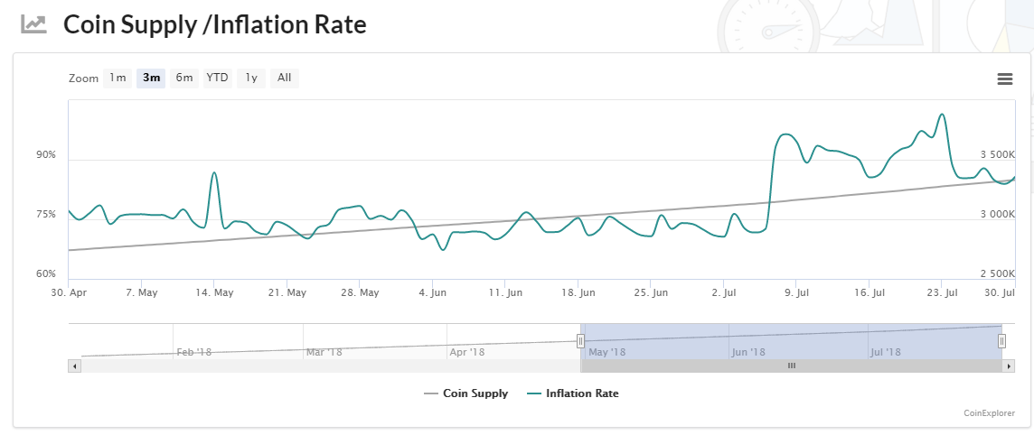Viewport: 1034px width, 435px height.
Task: Select the 1y zoom range
Action: [251, 79]
